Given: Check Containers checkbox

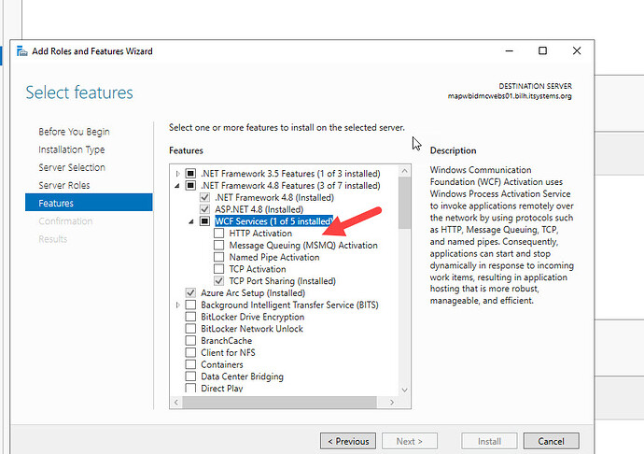Looking at the screenshot, I should (190, 364).
